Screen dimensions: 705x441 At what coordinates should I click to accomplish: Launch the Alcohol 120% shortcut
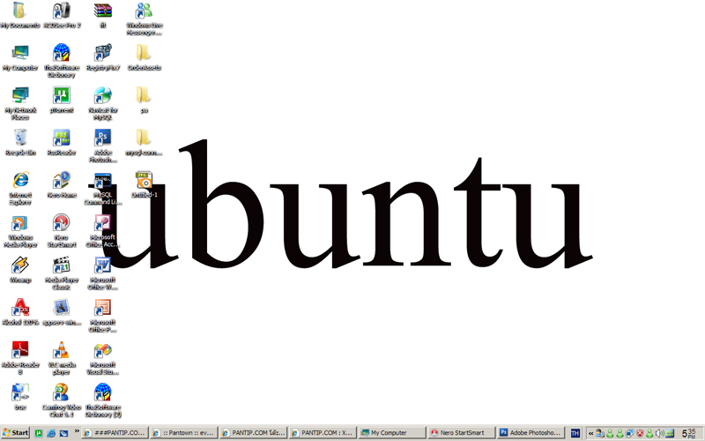(x=19, y=312)
